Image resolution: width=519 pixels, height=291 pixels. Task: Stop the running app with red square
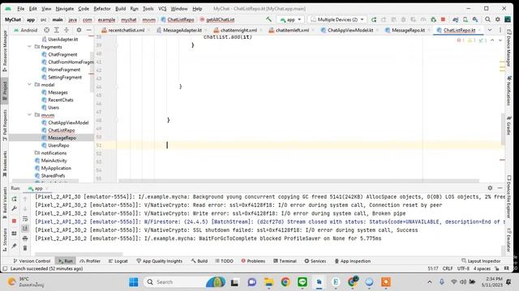pyautogui.click(x=443, y=19)
